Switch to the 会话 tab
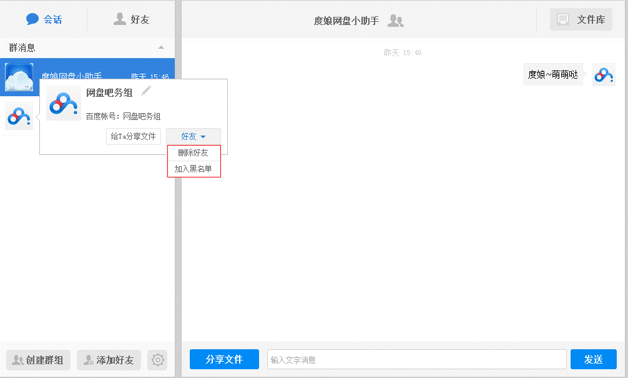 pos(44,19)
